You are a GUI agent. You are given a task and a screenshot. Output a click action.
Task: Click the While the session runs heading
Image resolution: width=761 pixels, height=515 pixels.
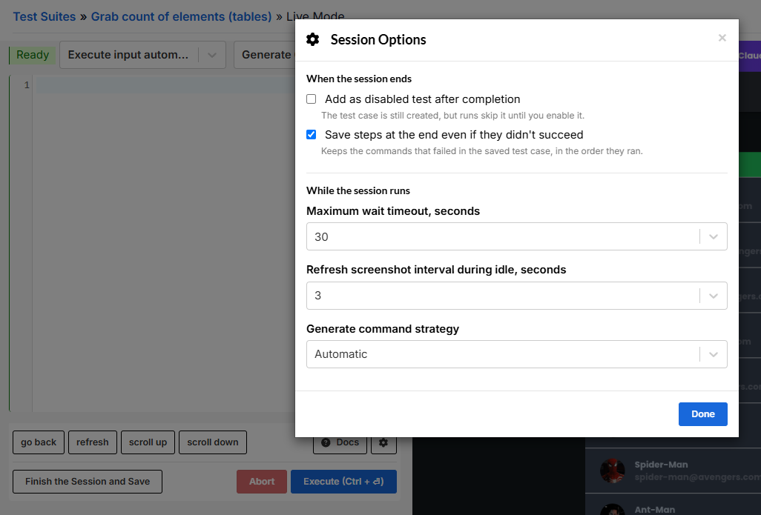tap(358, 190)
